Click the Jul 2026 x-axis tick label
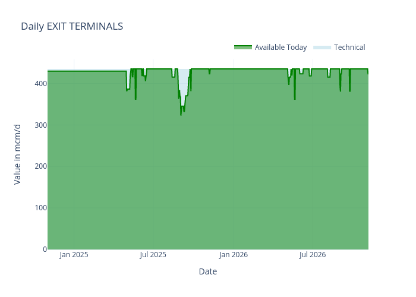Viewport: 416px width, 297px height. [312, 255]
